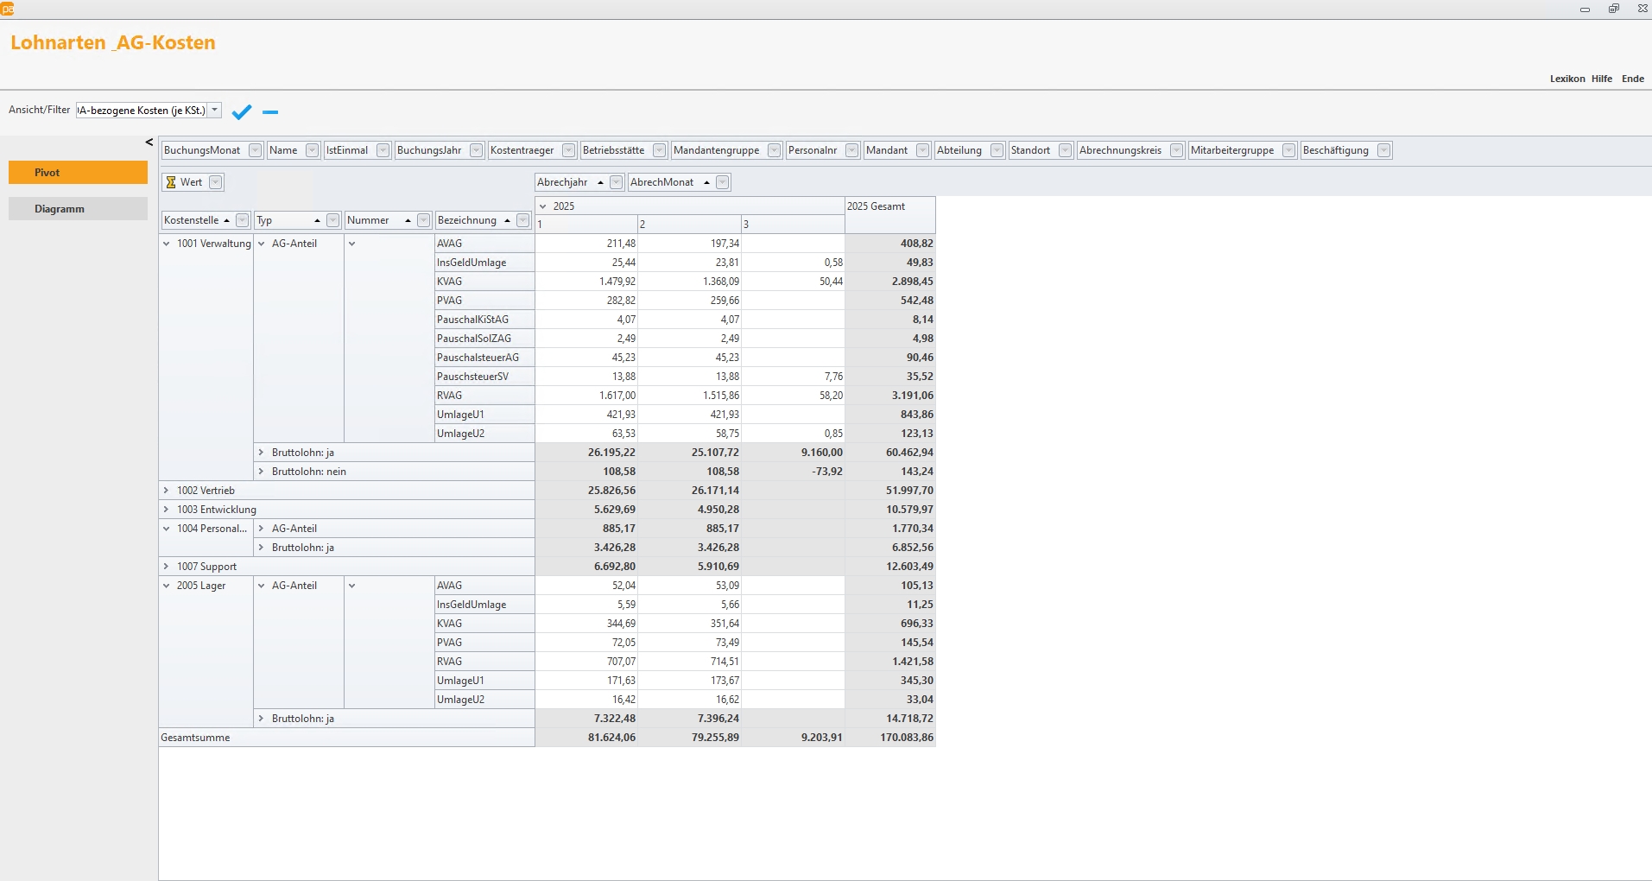The image size is (1652, 881).
Task: Collapse AG-Anteil under 2005 Lager
Action: tap(262, 586)
